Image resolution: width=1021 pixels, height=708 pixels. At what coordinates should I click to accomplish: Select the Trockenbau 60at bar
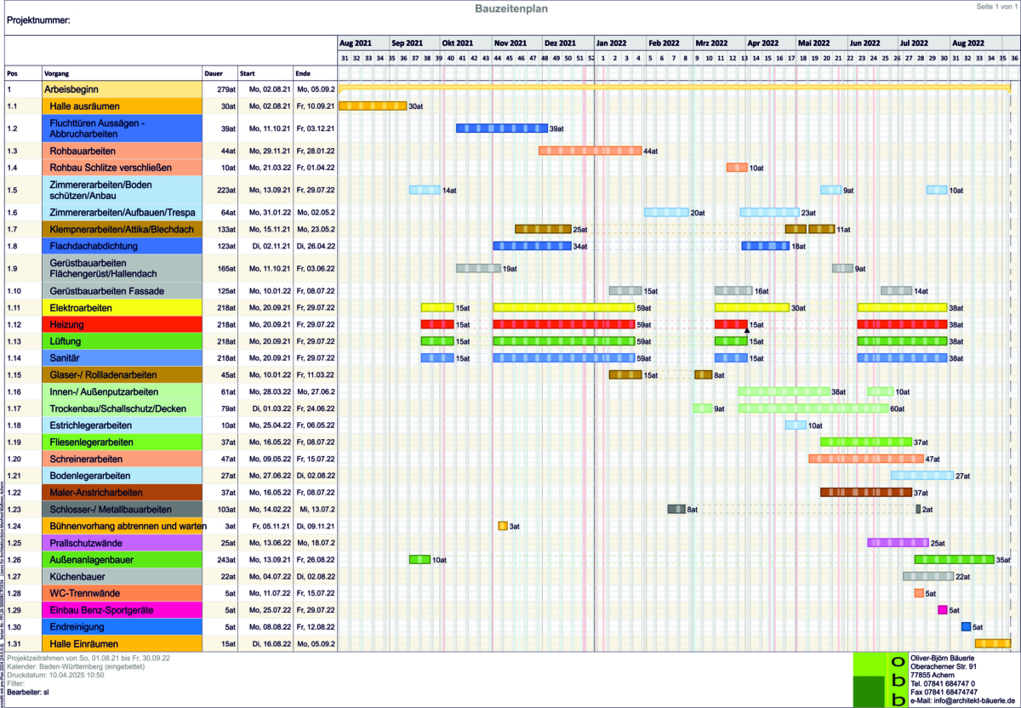click(813, 408)
